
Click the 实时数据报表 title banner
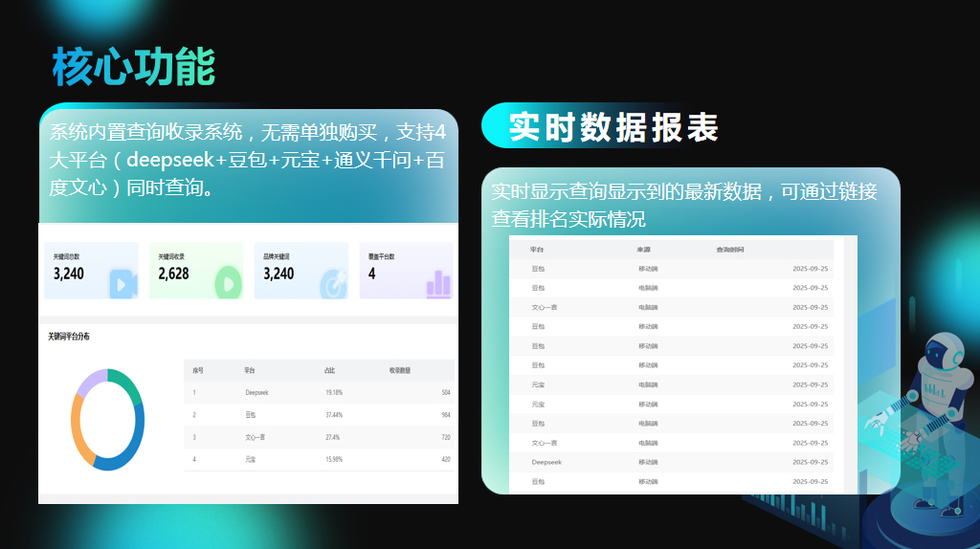coord(612,127)
